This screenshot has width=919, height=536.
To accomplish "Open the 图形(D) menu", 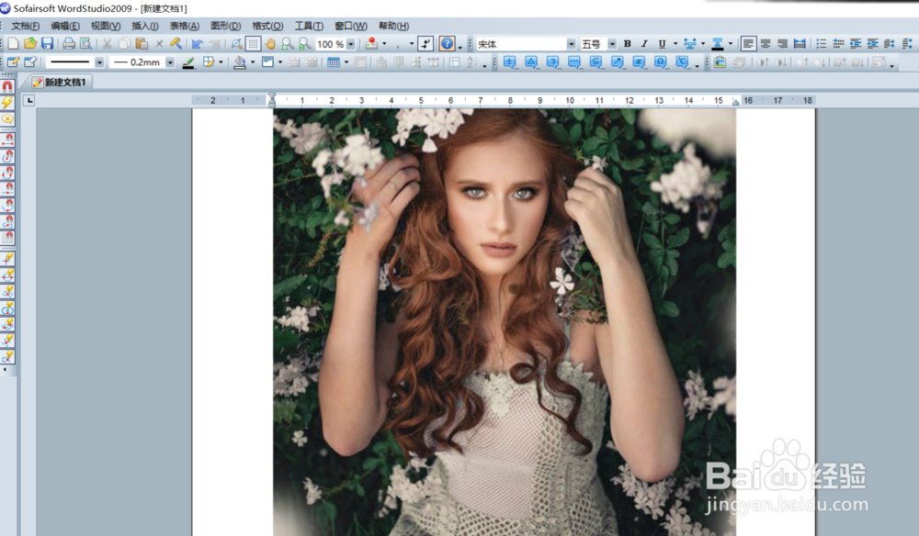I will click(x=226, y=26).
